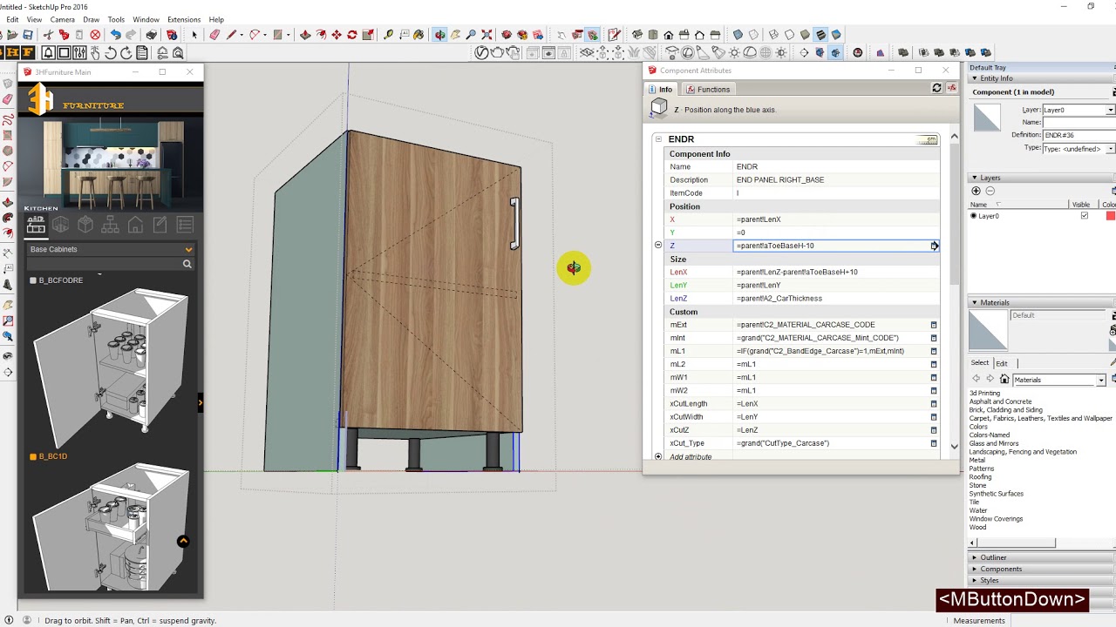Toggle the X-Ray face style
The image size is (1116, 627).
[x=738, y=35]
